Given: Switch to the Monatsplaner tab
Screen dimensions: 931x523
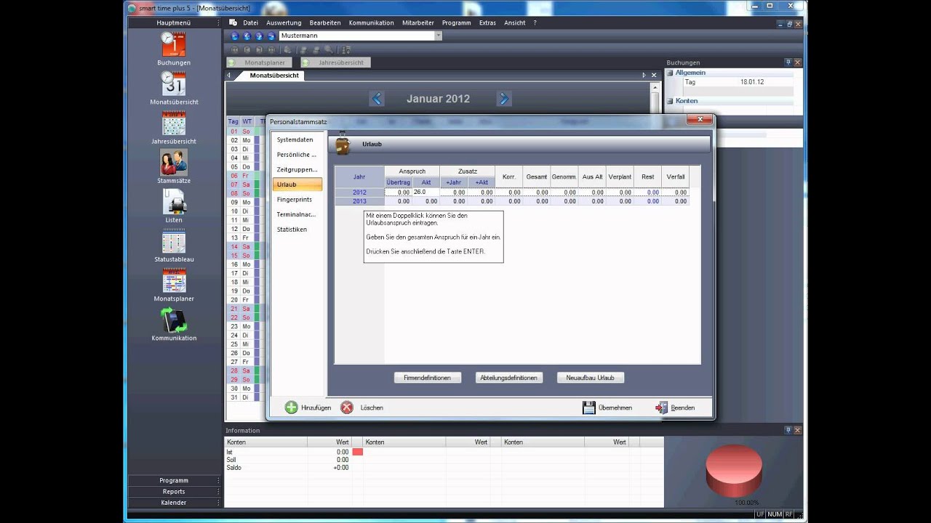Looking at the screenshot, I should click(260, 62).
